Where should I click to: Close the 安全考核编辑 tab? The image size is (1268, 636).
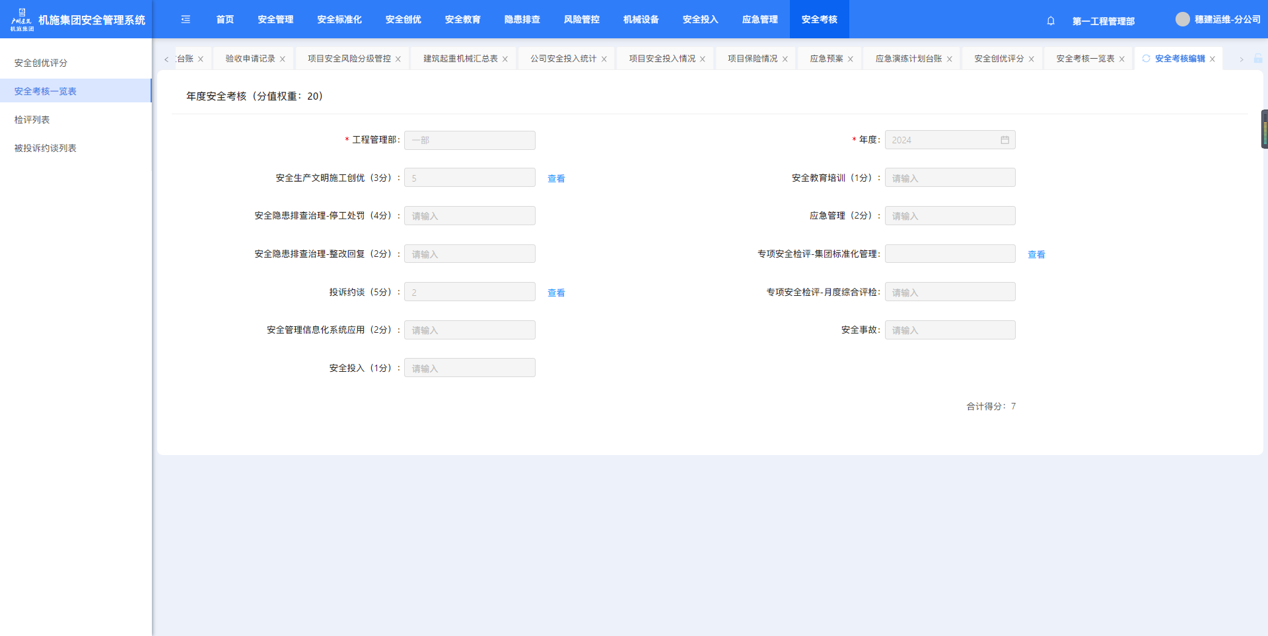tap(1213, 59)
